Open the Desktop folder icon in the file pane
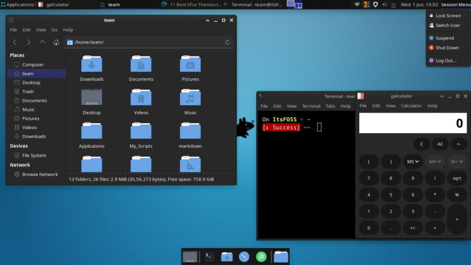Screen dimensions: 471x265 pyautogui.click(x=92, y=97)
